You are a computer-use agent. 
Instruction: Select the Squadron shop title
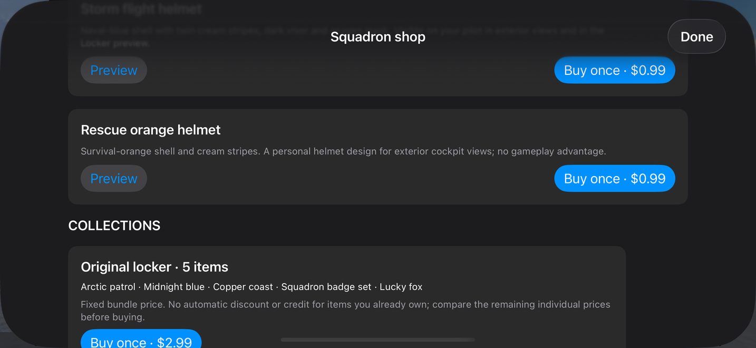[378, 36]
